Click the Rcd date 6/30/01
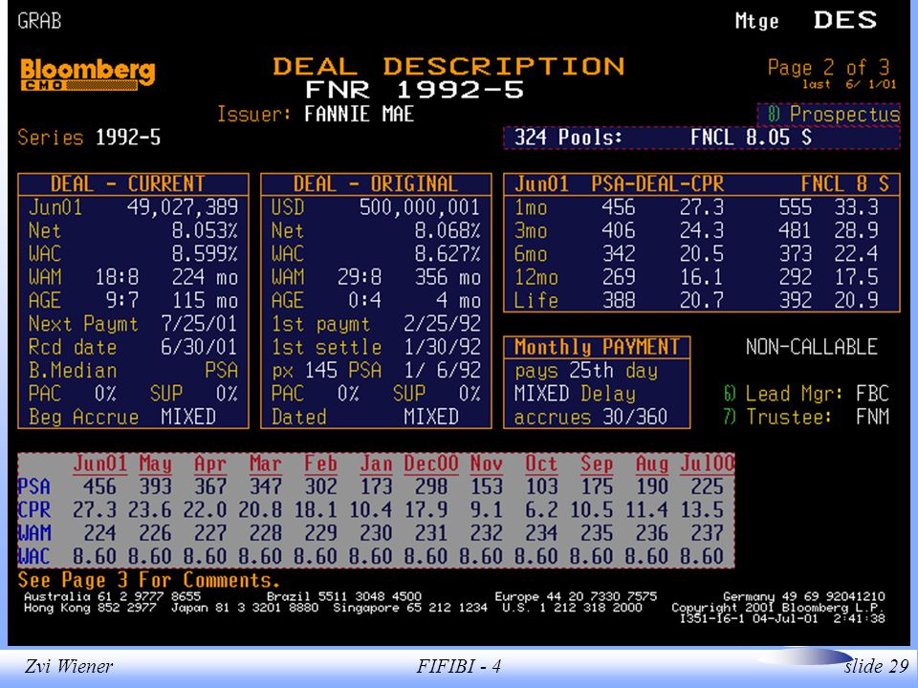 pos(199,348)
